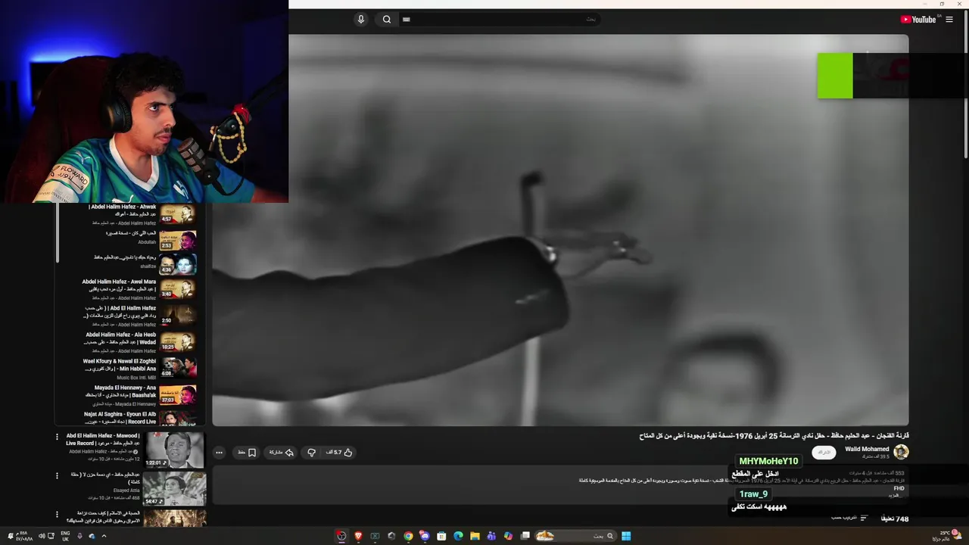
Task: Open File Explorer from taskbar
Action: (475, 536)
